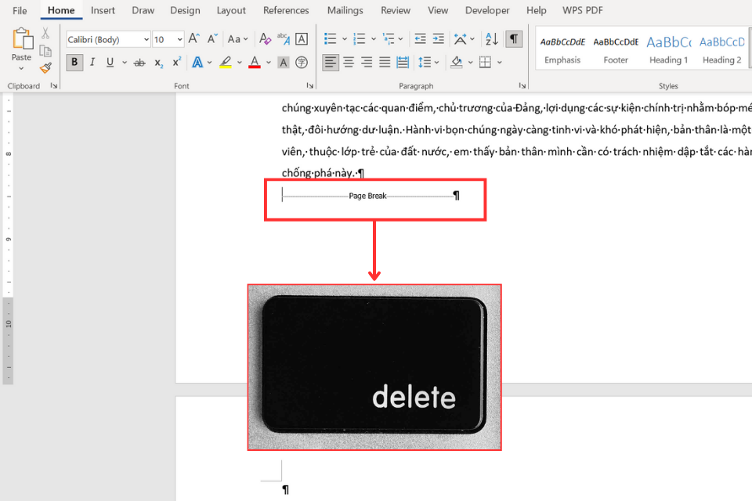752x501 pixels.
Task: Click the bullet list icon
Action: (330, 39)
